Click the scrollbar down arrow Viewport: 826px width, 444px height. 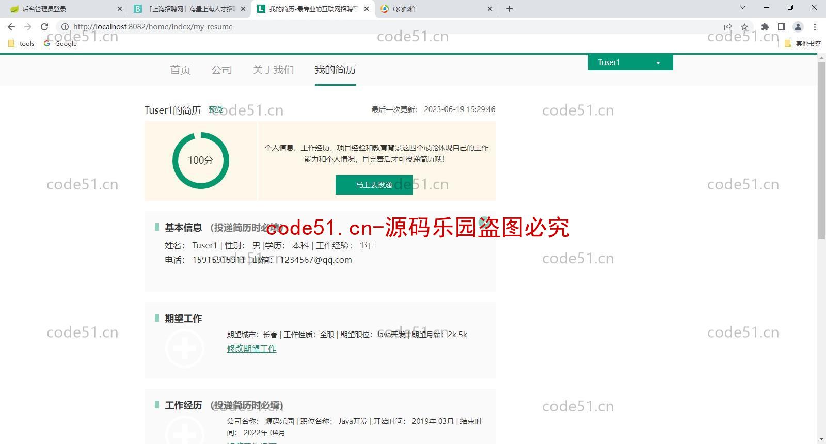(822, 439)
